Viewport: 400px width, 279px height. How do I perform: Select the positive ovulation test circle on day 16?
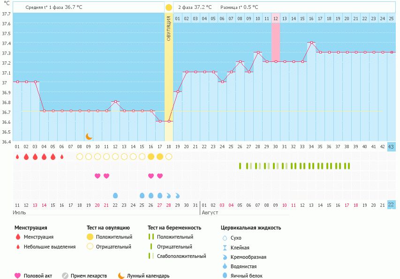point(151,157)
